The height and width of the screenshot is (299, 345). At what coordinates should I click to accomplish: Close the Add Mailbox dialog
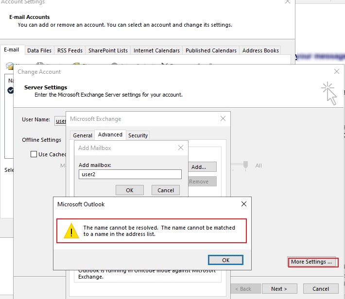(181, 148)
